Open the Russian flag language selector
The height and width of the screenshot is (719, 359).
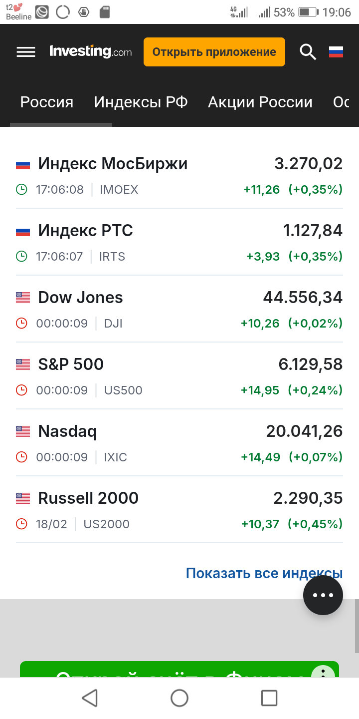click(336, 52)
